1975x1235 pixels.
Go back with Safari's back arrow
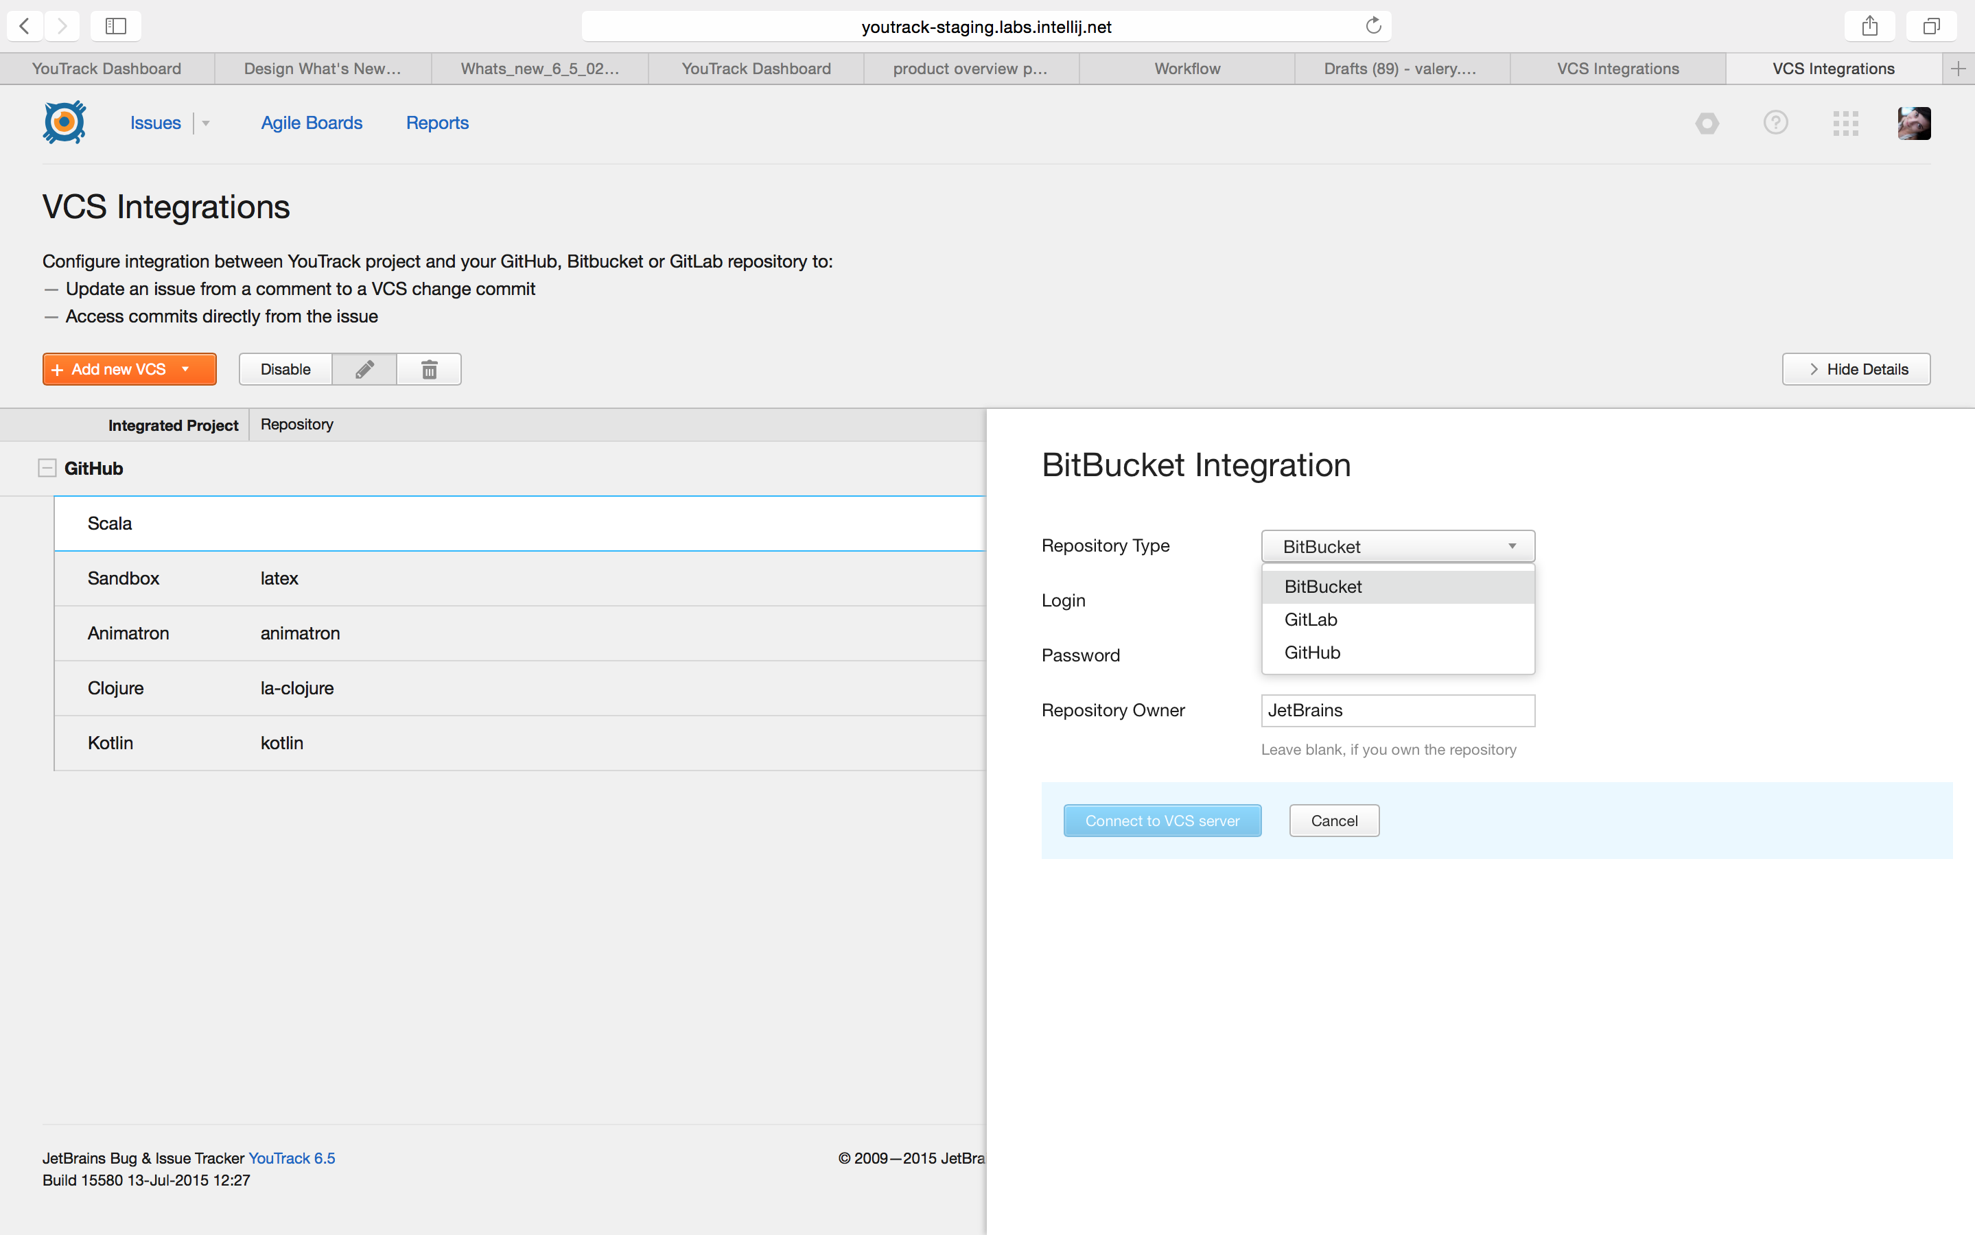(x=25, y=26)
